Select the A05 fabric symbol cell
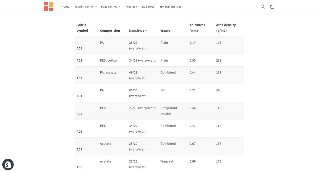 pos(79,114)
